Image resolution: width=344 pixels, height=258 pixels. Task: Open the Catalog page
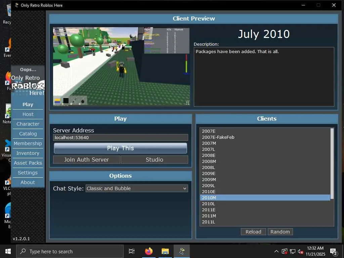pyautogui.click(x=28, y=134)
